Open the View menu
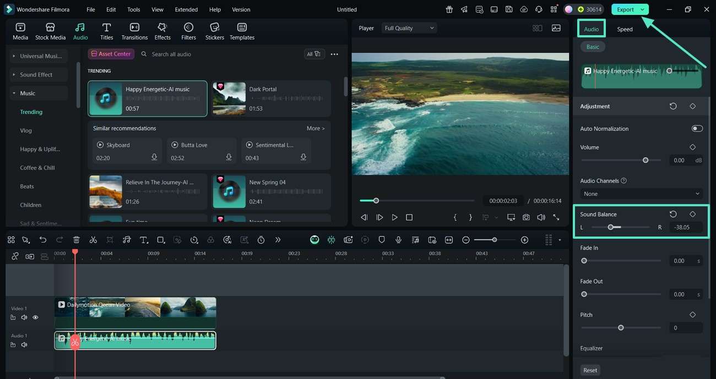The width and height of the screenshot is (716, 379). coord(158,9)
